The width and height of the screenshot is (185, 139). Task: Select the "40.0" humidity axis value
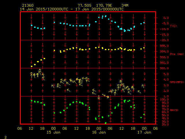pos(165,118)
